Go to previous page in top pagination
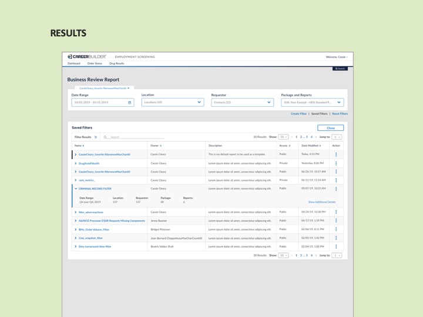The width and height of the screenshot is (423, 317). pos(292,137)
